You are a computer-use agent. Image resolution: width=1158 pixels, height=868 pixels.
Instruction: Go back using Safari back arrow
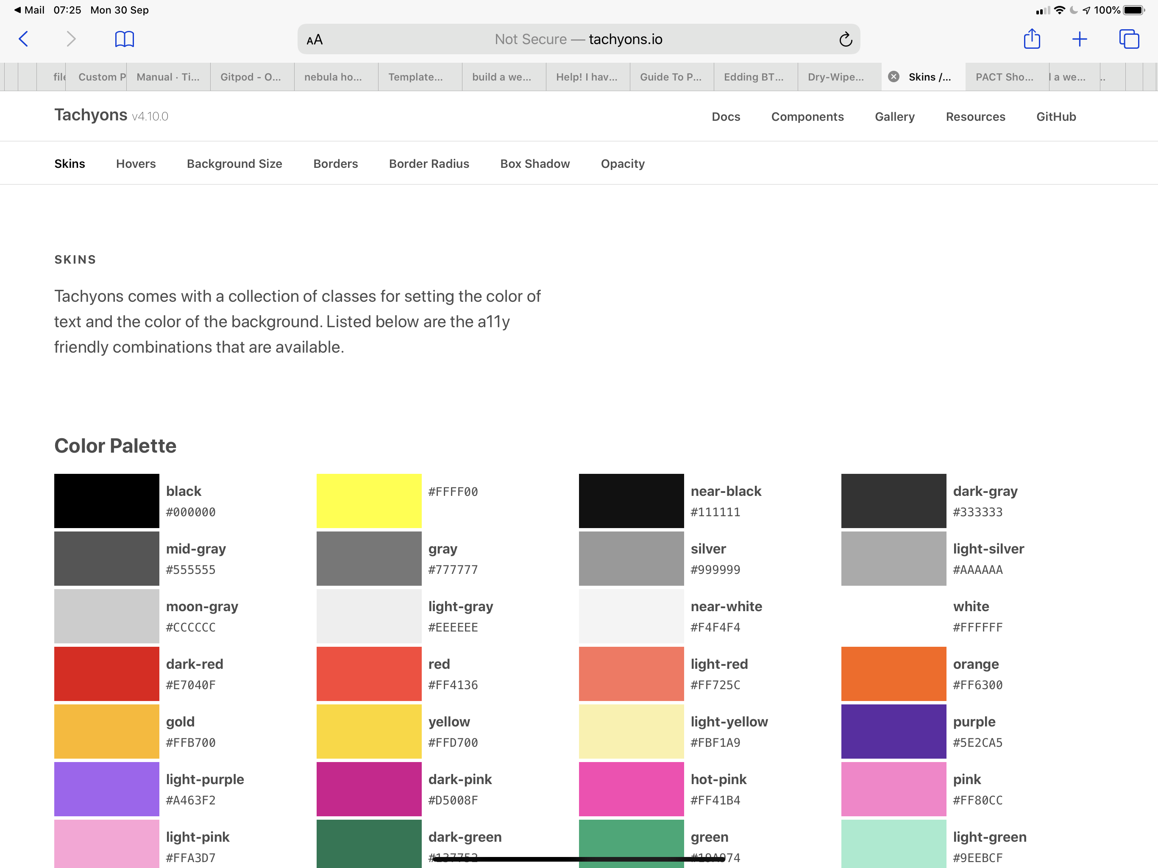tap(24, 39)
